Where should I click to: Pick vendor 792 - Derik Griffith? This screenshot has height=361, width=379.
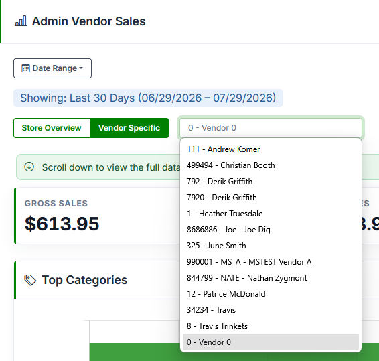(271, 182)
